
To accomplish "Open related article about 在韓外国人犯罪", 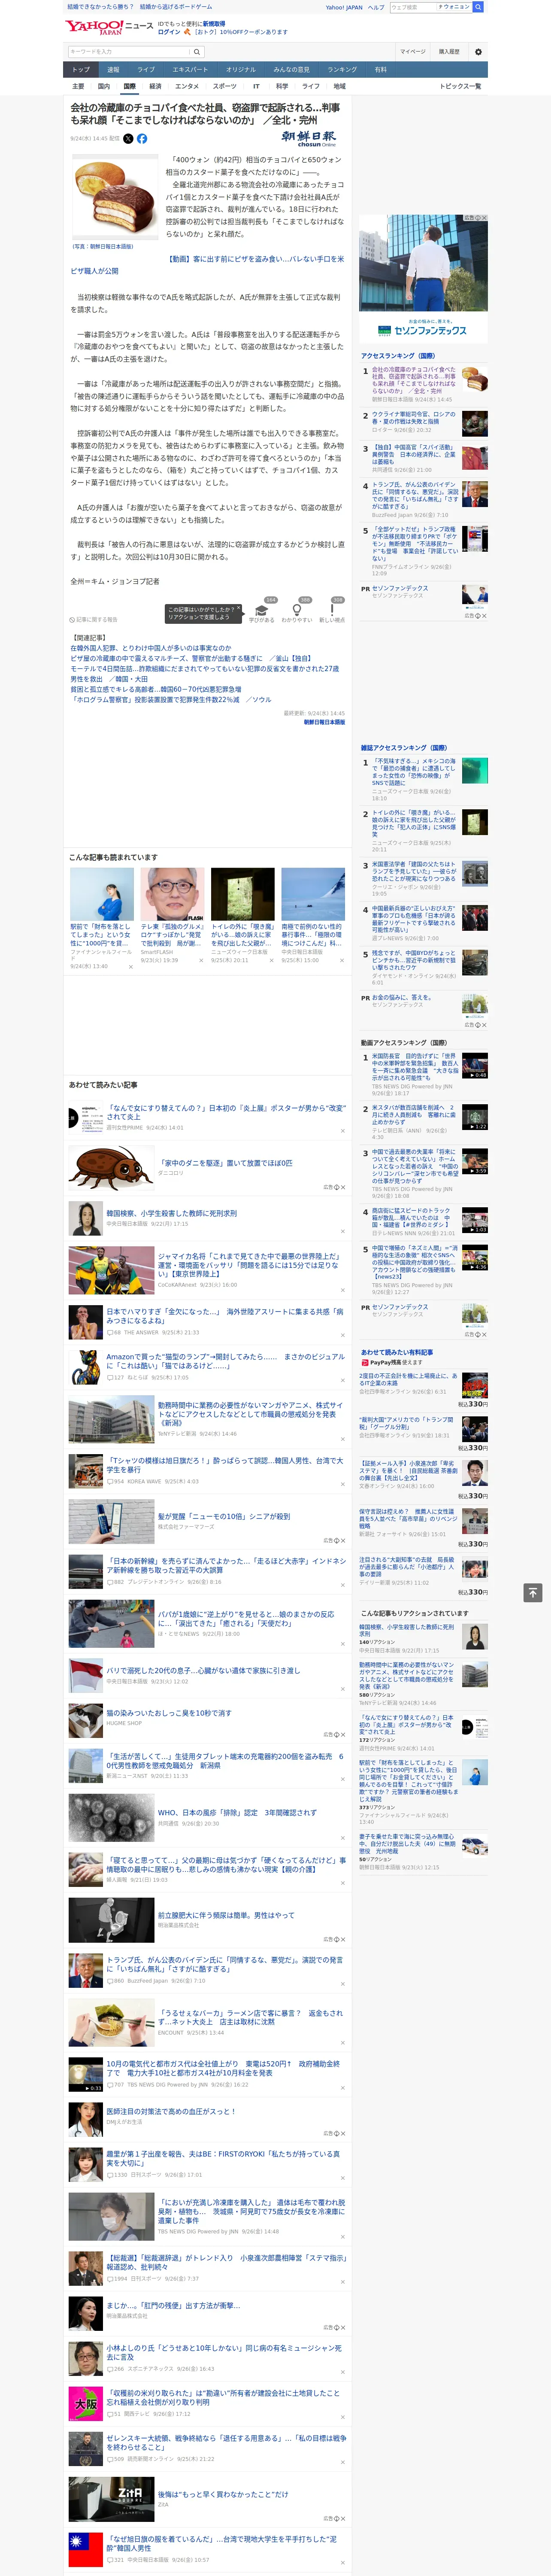I will (x=150, y=648).
